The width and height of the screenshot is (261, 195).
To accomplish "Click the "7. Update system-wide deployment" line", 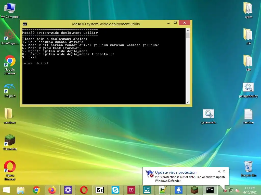I will [x=55, y=51].
